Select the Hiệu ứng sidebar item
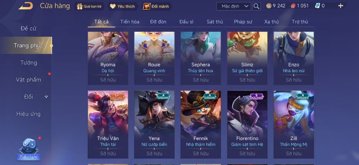 tap(28, 114)
